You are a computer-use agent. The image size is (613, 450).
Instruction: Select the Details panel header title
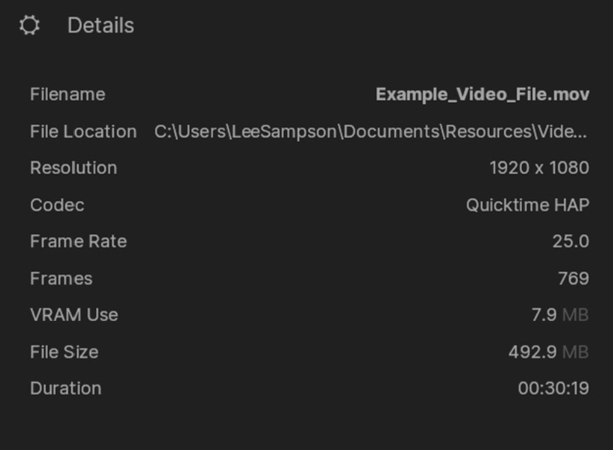point(100,26)
